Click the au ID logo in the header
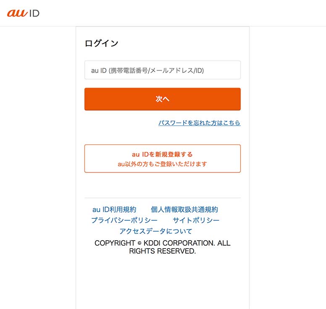The width and height of the screenshot is (326, 309). coord(23,13)
